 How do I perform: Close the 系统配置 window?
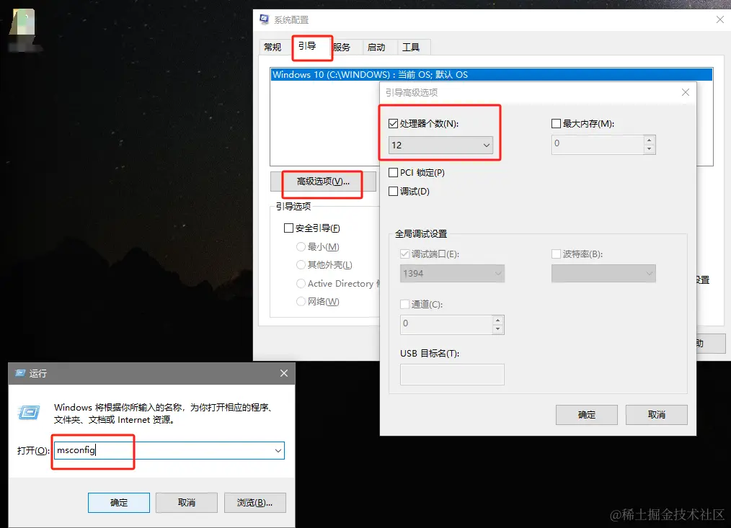pos(719,19)
